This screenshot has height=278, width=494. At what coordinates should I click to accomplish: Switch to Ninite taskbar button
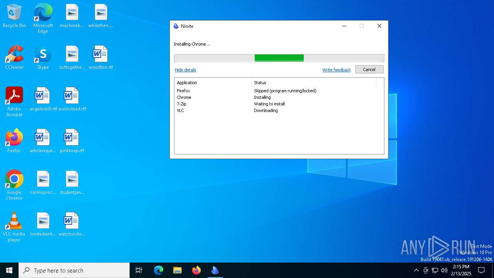click(215, 270)
